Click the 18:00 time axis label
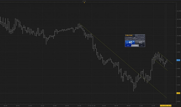 pyautogui.click(x=55, y=106)
